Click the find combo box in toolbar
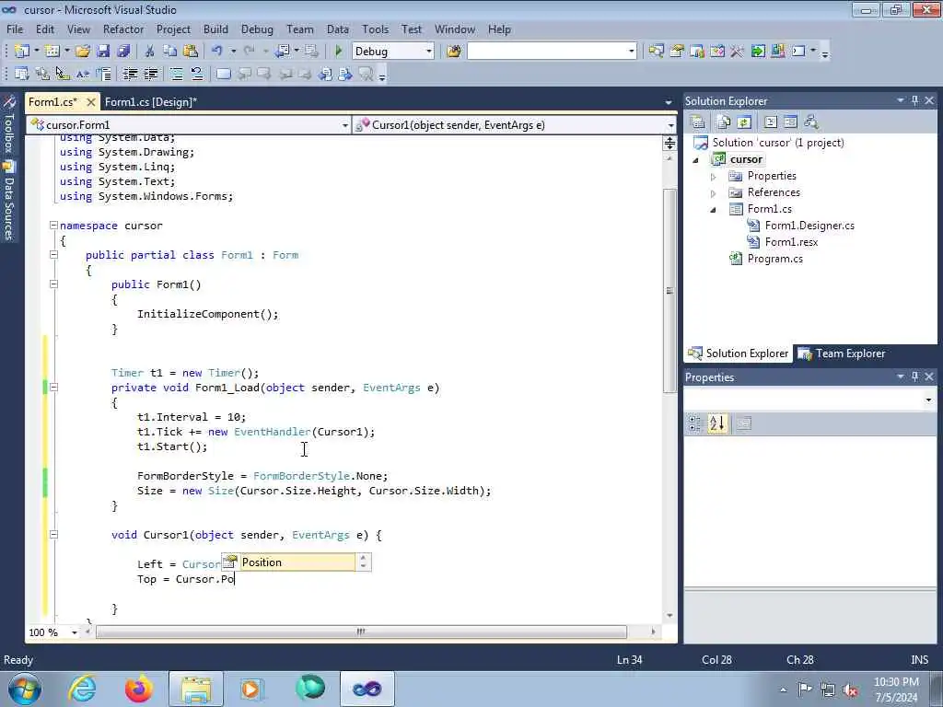Image resolution: width=943 pixels, height=707 pixels. tap(553, 52)
